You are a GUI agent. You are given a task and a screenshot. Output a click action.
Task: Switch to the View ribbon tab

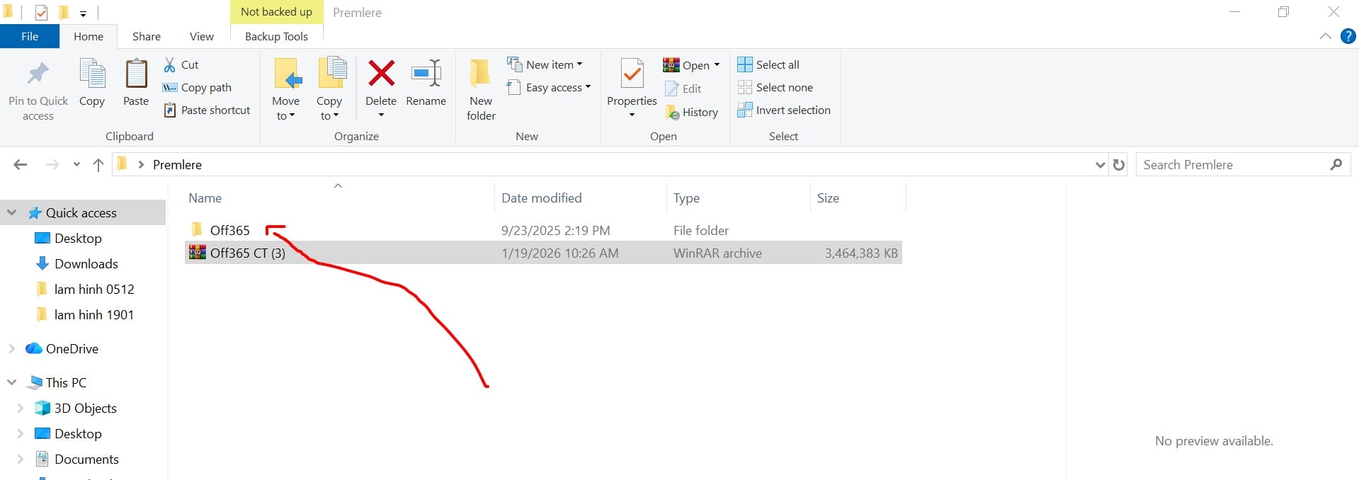(201, 37)
